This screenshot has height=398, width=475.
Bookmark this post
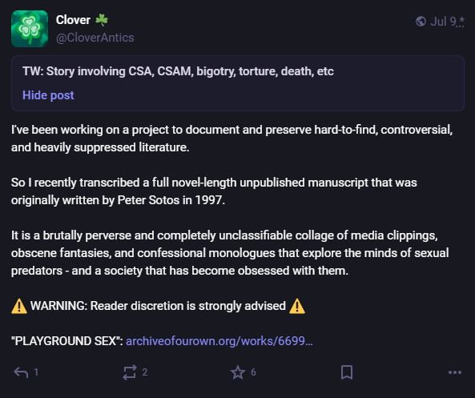(x=347, y=372)
